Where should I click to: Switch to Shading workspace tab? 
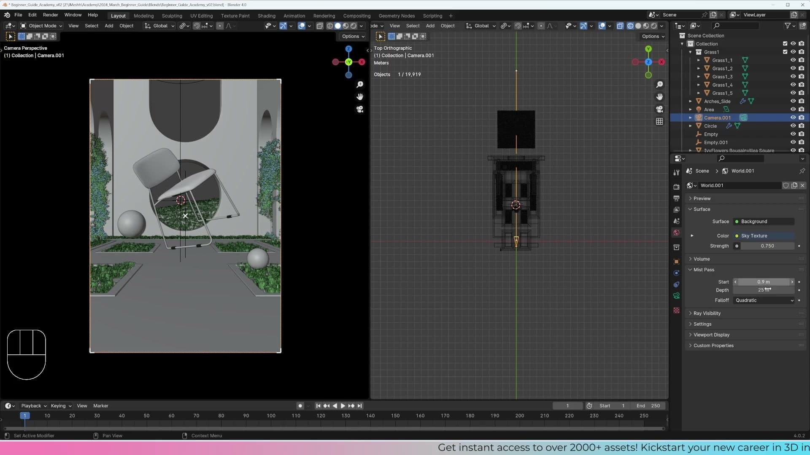(x=266, y=16)
